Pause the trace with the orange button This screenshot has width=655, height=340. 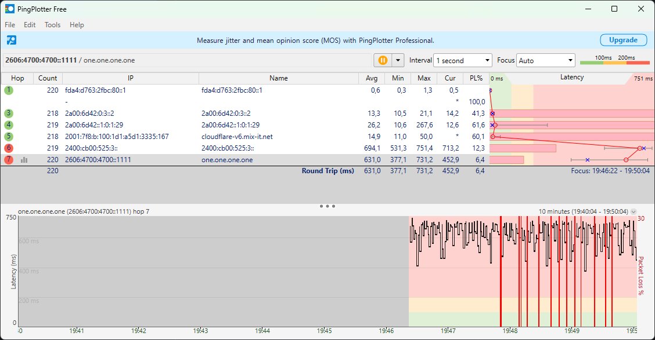[x=383, y=60]
